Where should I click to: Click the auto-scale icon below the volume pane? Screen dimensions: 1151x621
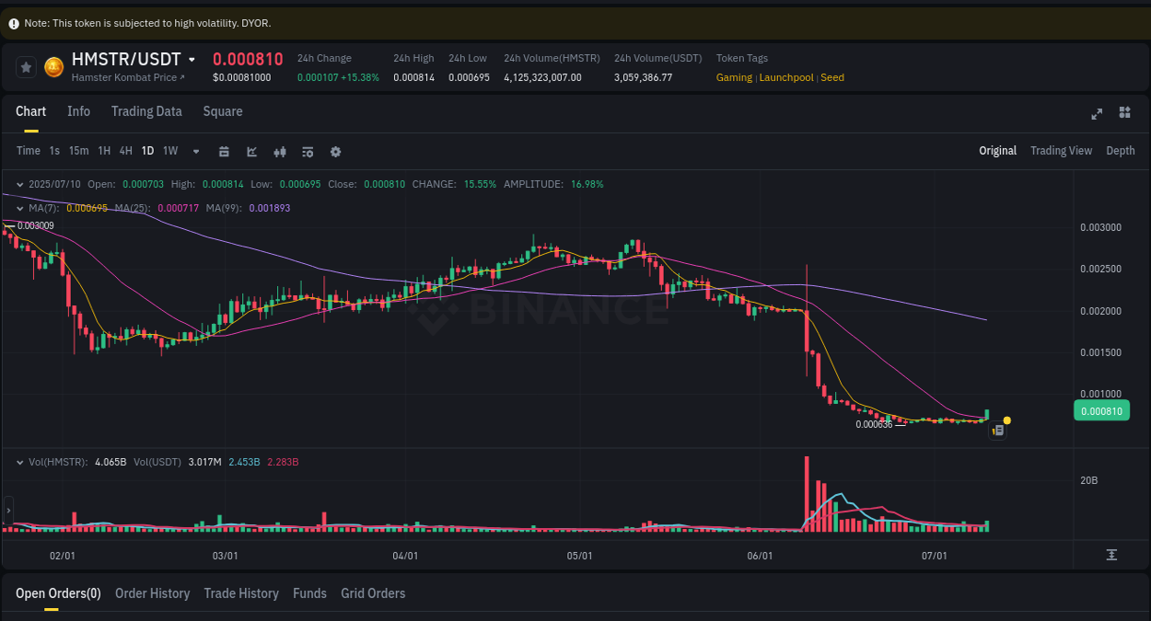[1112, 555]
